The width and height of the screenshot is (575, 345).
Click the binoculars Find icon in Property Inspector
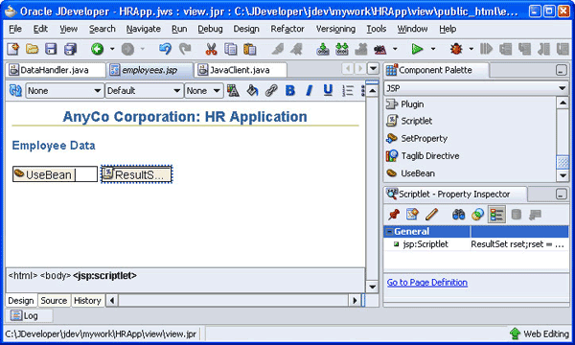[458, 215]
